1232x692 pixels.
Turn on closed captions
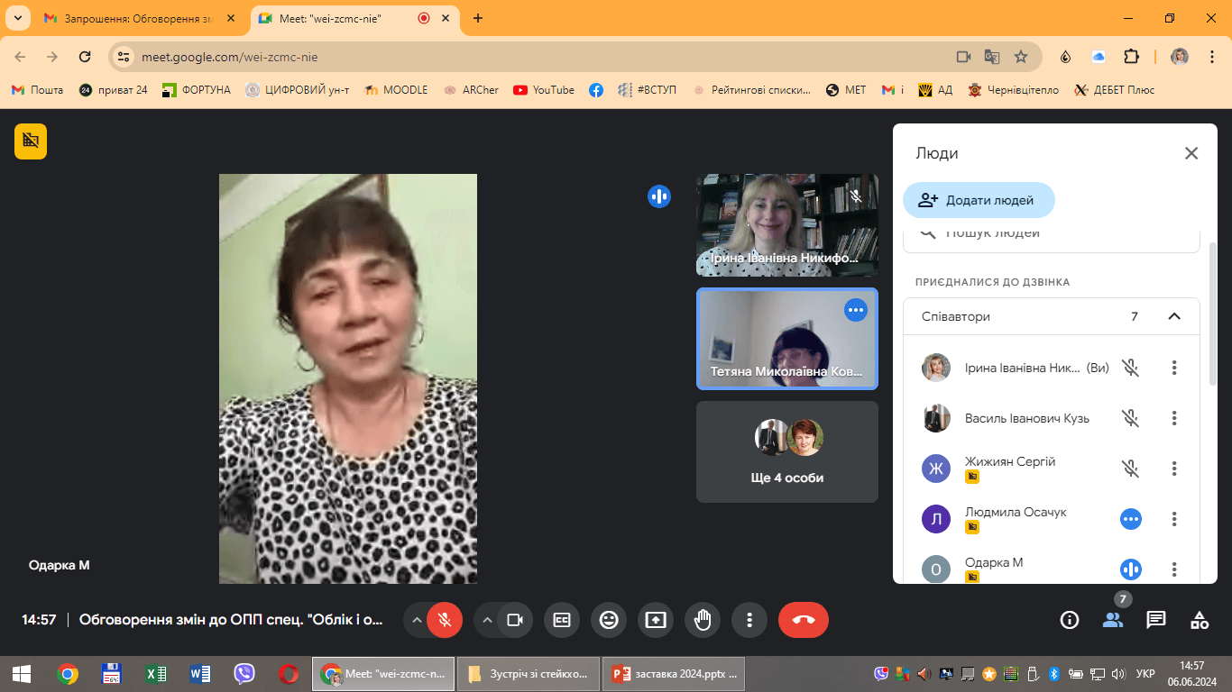[562, 620]
